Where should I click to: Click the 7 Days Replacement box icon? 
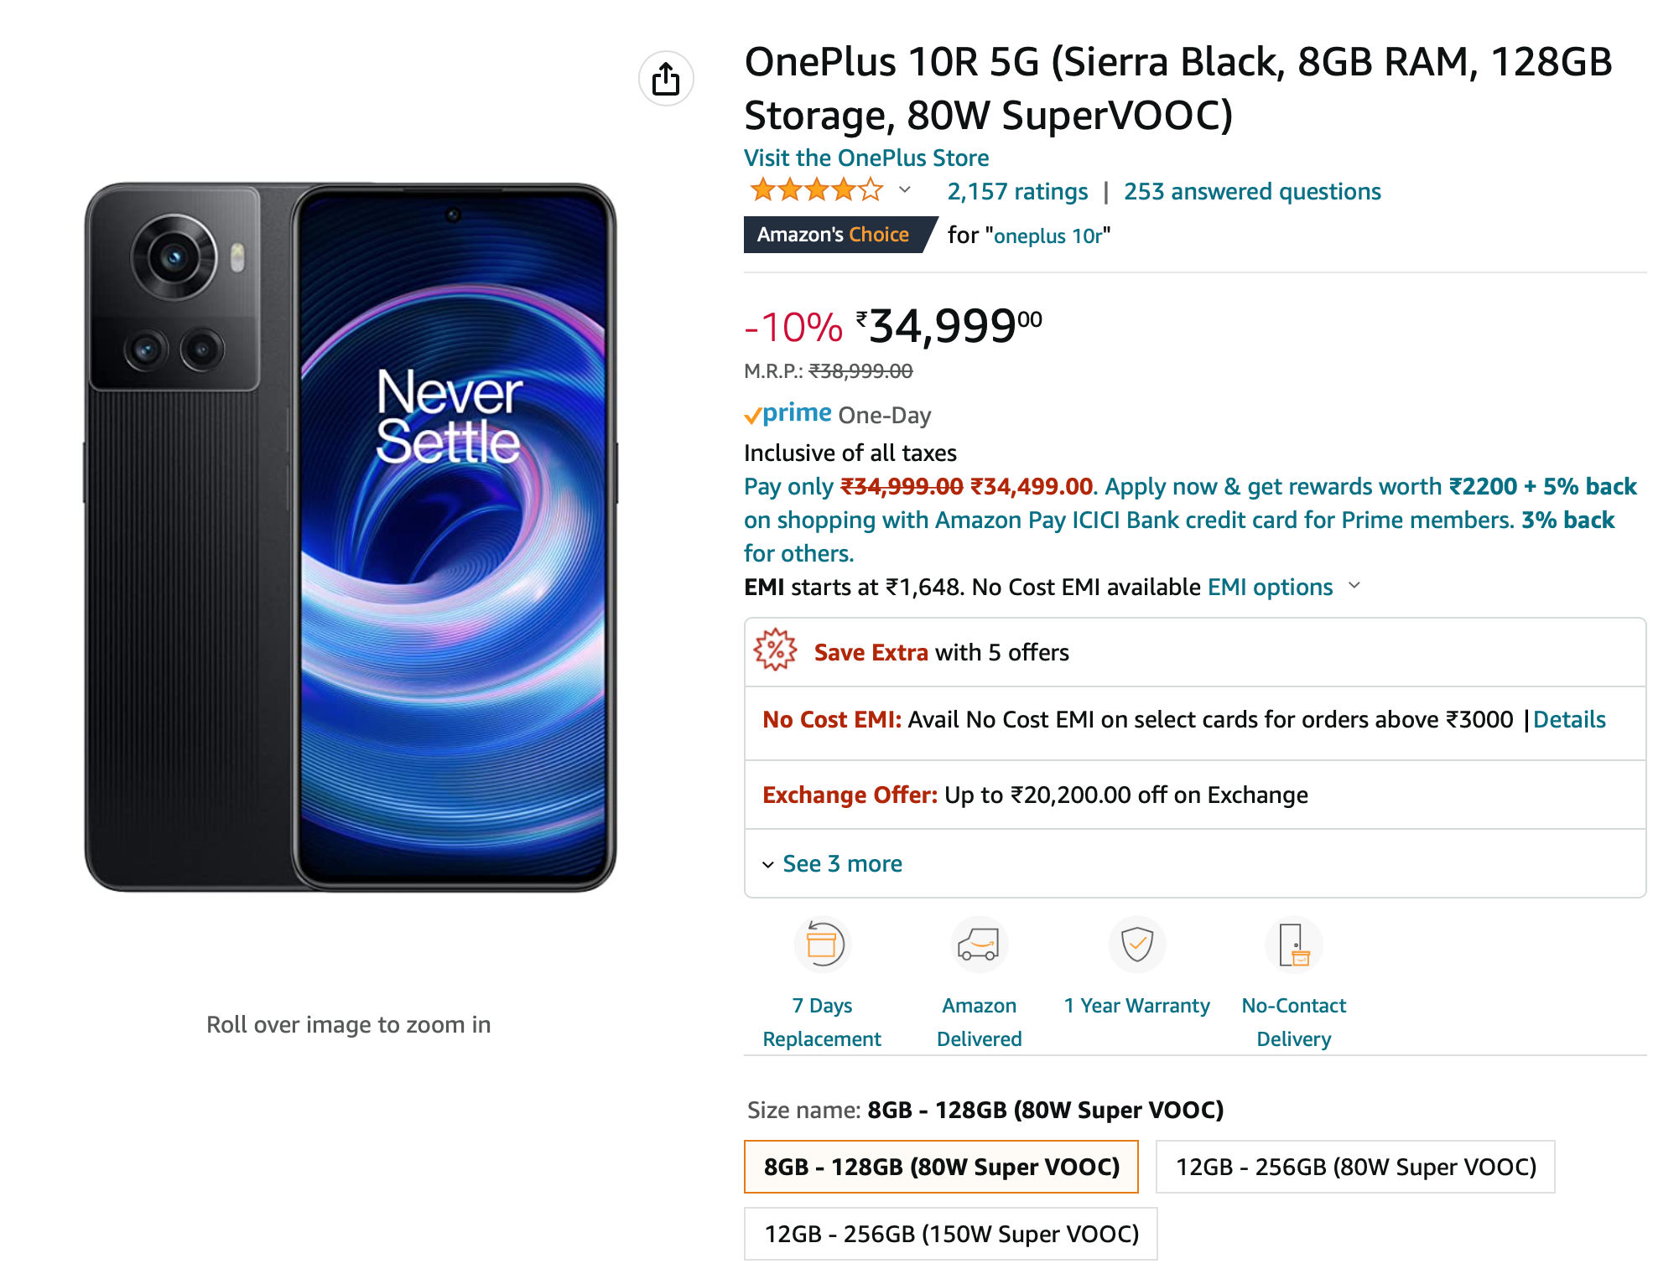pyautogui.click(x=822, y=945)
